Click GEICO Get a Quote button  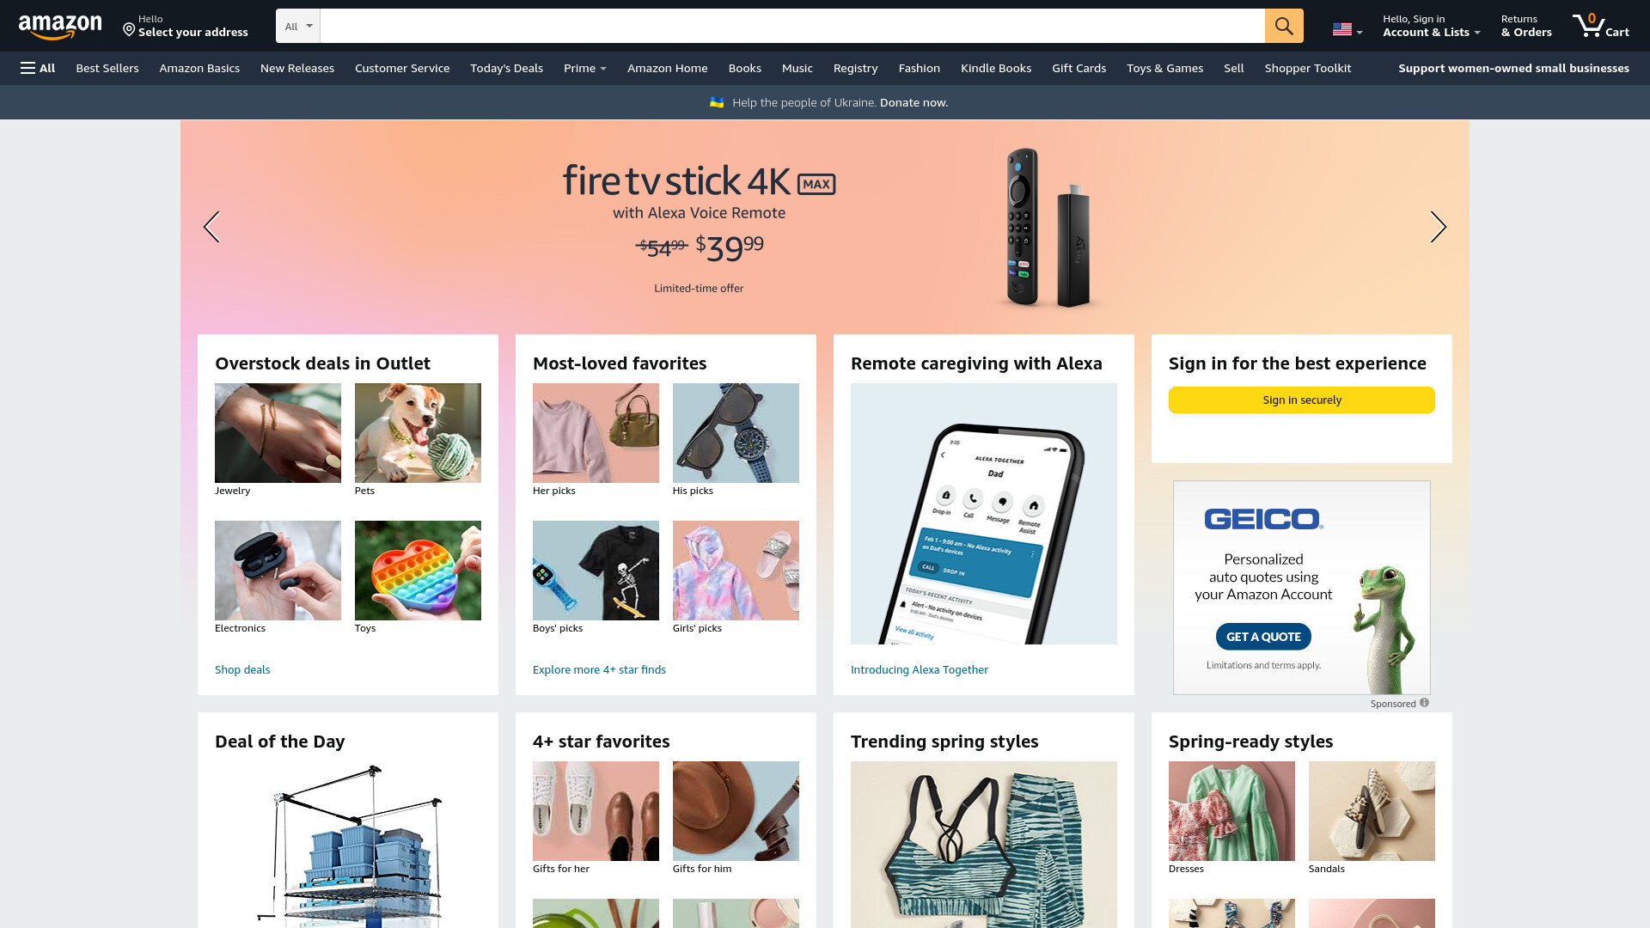pos(1263,637)
